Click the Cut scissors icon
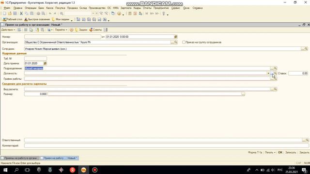The image size is (310, 174). tap(21, 14)
